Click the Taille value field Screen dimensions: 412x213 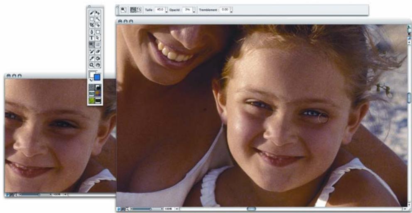click(159, 9)
